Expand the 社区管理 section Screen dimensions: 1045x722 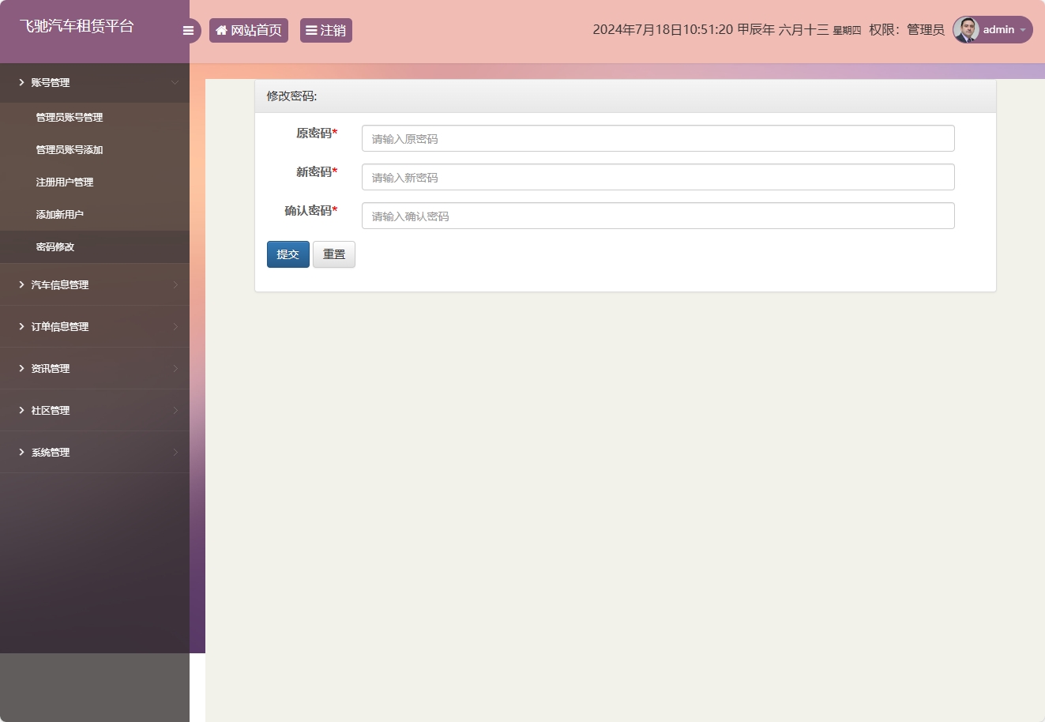95,410
